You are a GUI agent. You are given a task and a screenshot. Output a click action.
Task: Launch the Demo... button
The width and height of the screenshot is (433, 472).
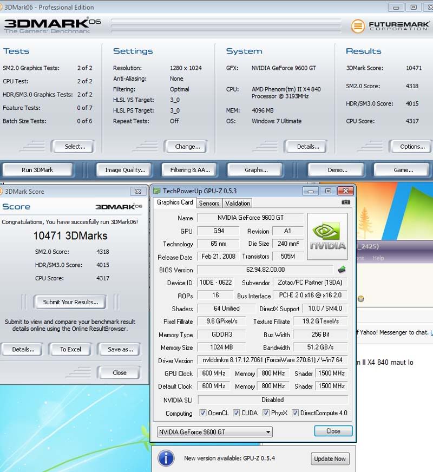pos(337,170)
